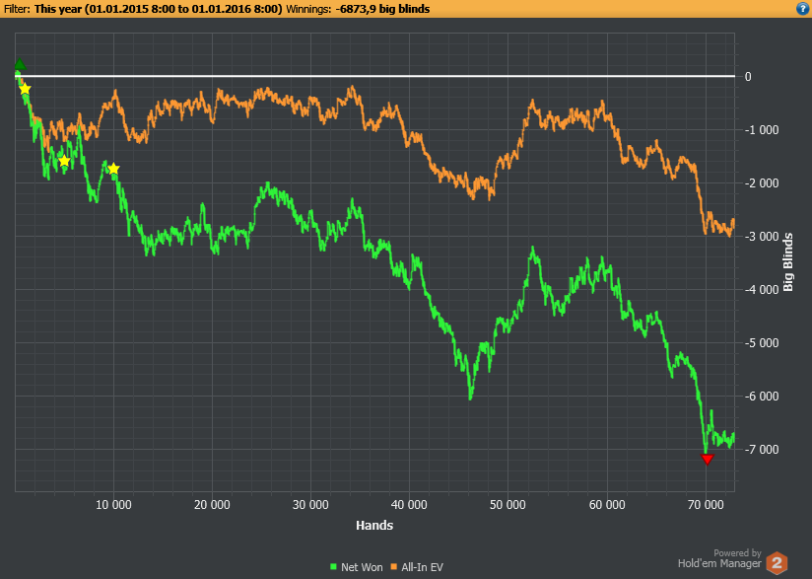
Task: Click the green peak triangle marker
Action: [x=19, y=65]
